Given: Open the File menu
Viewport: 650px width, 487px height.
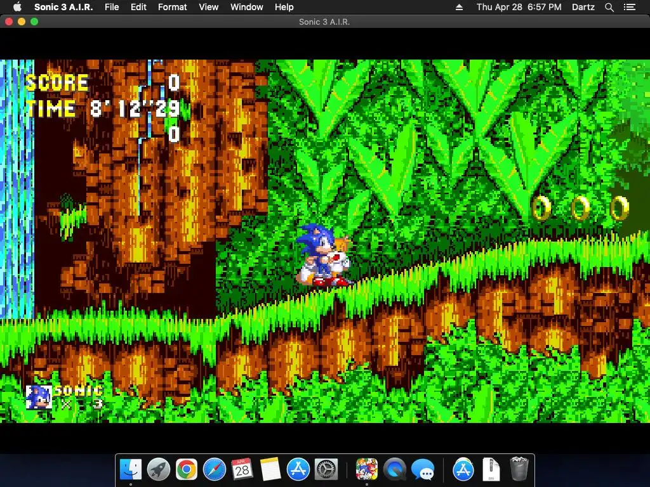Looking at the screenshot, I should (112, 7).
